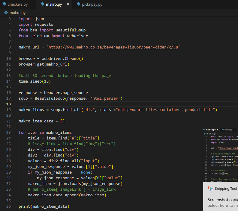Click 'time.sleep(15)' statement

coord(35,81)
